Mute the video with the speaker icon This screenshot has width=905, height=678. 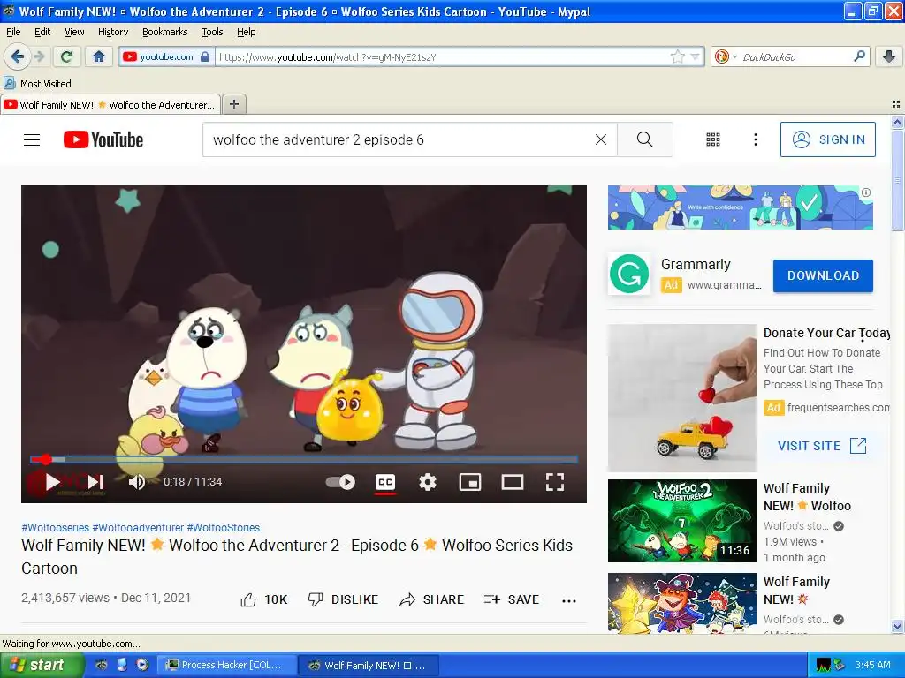coord(136,482)
